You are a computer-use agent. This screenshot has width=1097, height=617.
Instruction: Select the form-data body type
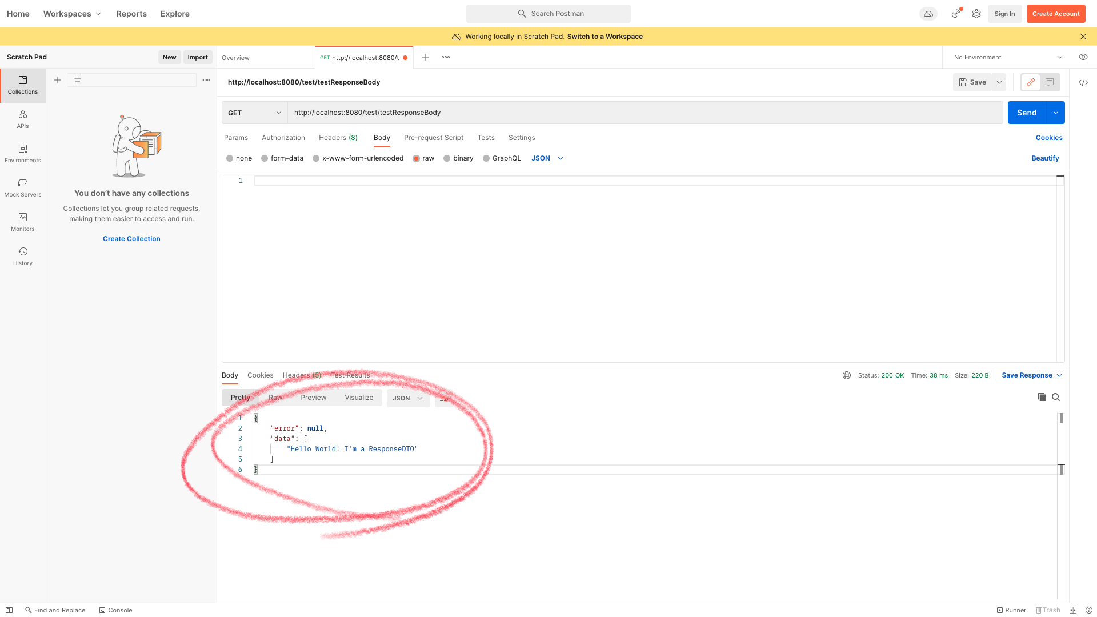[265, 158]
